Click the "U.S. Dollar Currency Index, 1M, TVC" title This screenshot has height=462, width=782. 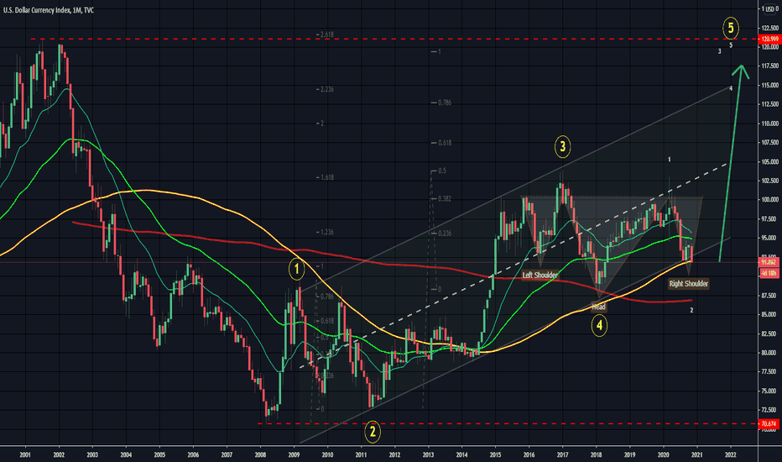point(49,10)
